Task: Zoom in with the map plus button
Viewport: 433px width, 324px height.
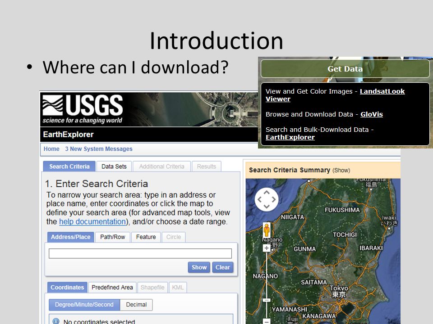Action: pyautogui.click(x=267, y=248)
